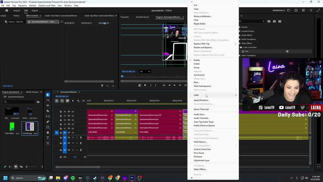Select the Color Matte green thumbnail

point(12,126)
